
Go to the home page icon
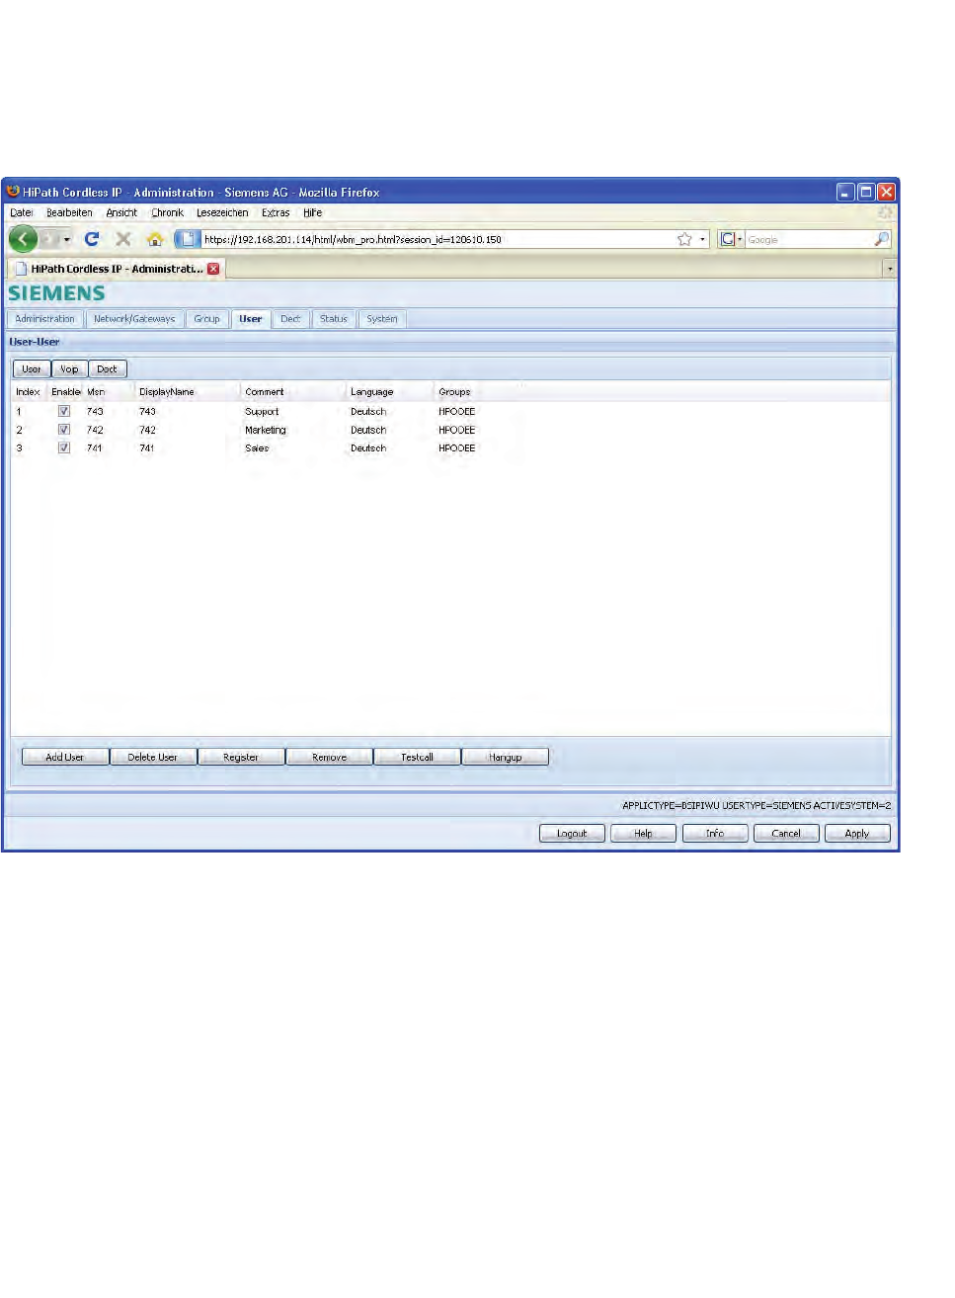(155, 239)
